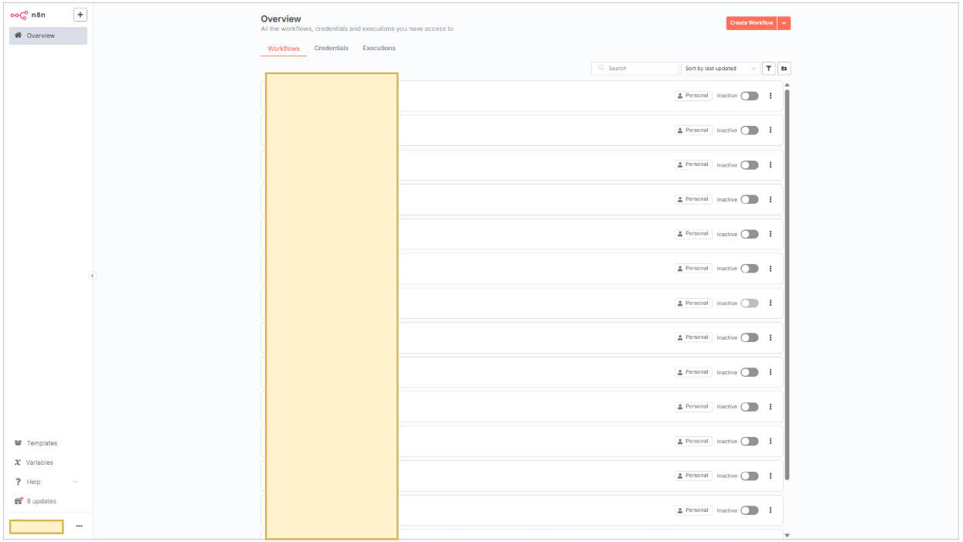Open user menu three-dot icon at sidebar bottom
This screenshot has width=963, height=542.
(79, 527)
